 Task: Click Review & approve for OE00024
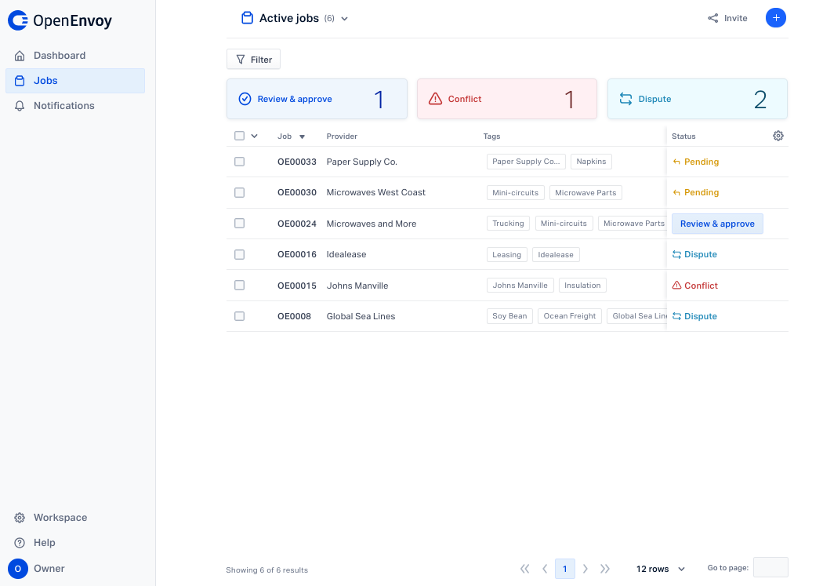(x=717, y=224)
